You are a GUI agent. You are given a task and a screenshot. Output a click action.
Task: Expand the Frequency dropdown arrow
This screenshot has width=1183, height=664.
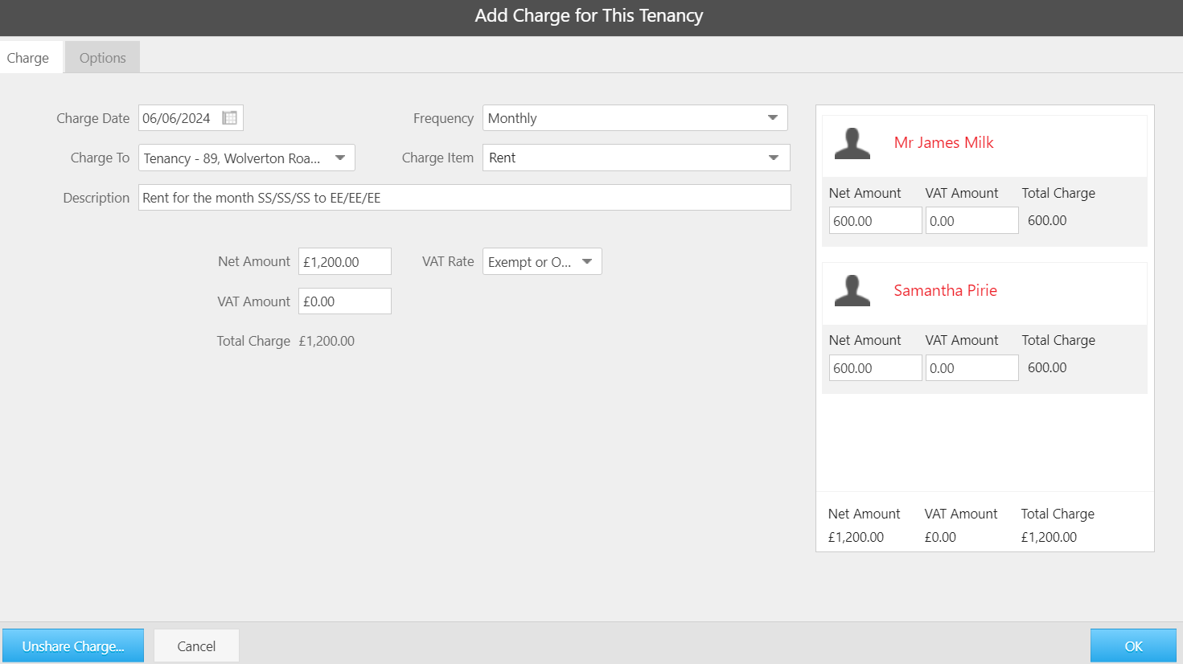(773, 118)
